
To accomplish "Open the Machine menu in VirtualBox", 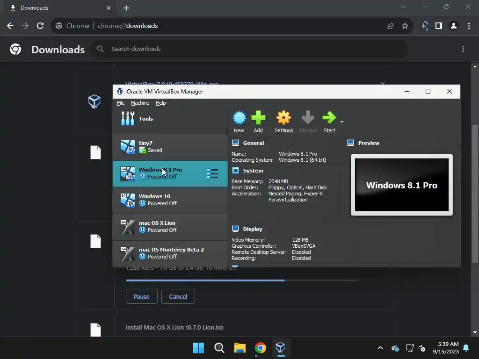I will pos(140,103).
